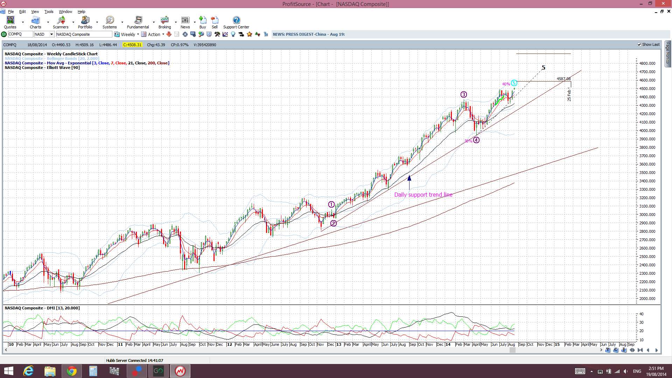Click the red down-arrow chart icon
Screen dimensions: 672x378
pos(169,34)
